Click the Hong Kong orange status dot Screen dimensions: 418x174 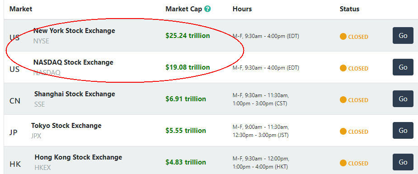click(x=343, y=163)
